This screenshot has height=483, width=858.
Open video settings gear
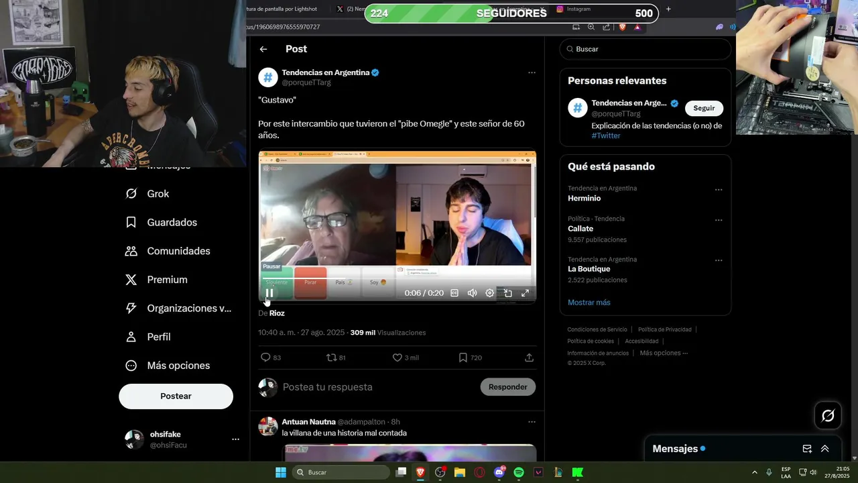click(x=490, y=293)
